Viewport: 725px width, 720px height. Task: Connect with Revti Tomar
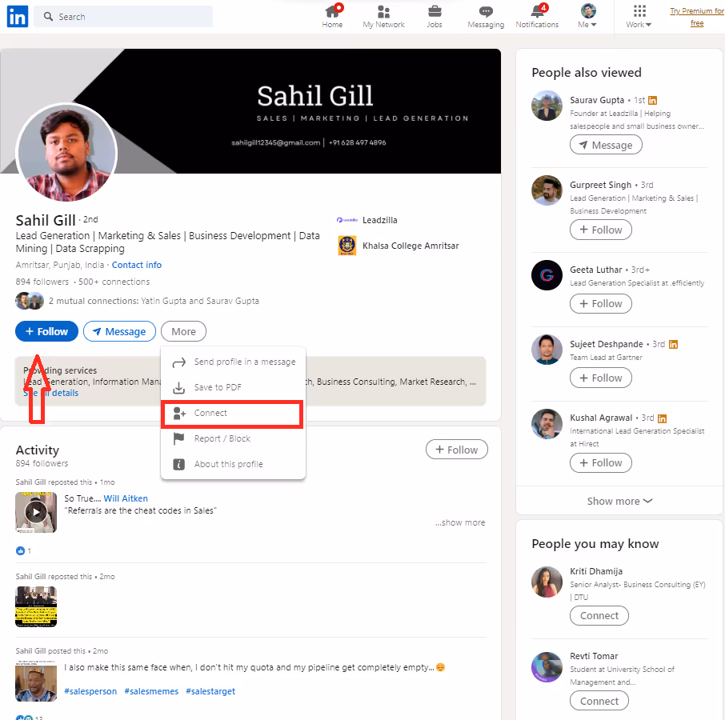point(599,701)
